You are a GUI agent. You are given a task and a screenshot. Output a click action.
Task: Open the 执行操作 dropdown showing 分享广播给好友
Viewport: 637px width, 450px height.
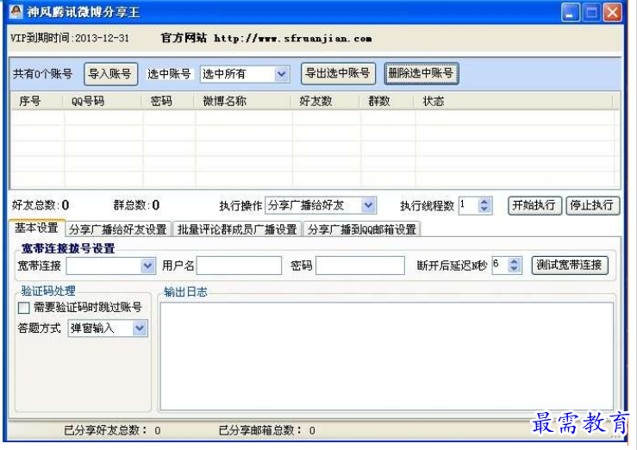[368, 205]
